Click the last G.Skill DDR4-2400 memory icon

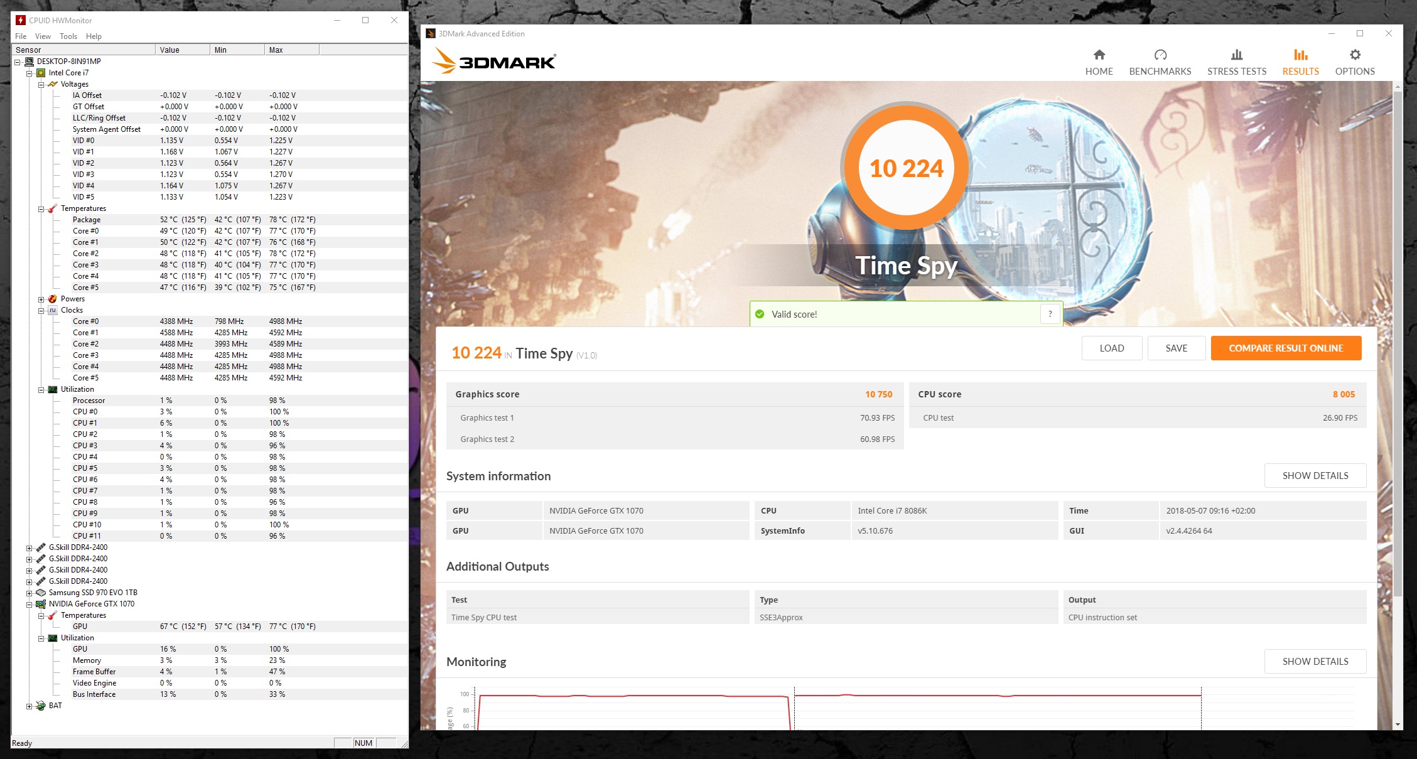[41, 581]
